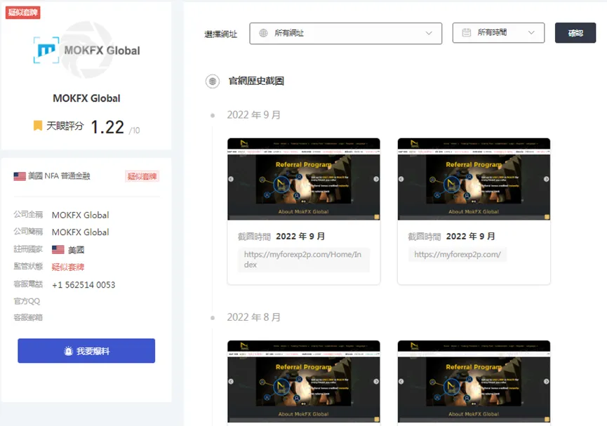Click the 確認 button
Viewport: 607px width, 426px height.
pyautogui.click(x=575, y=33)
